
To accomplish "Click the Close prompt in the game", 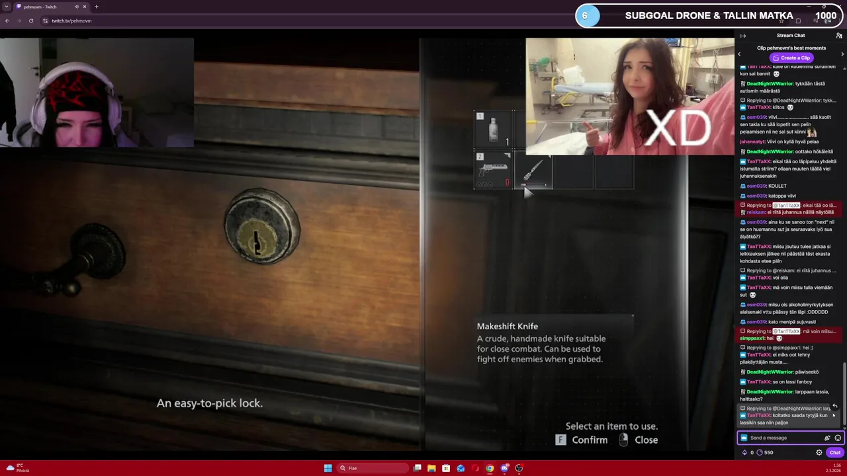I will (x=639, y=440).
